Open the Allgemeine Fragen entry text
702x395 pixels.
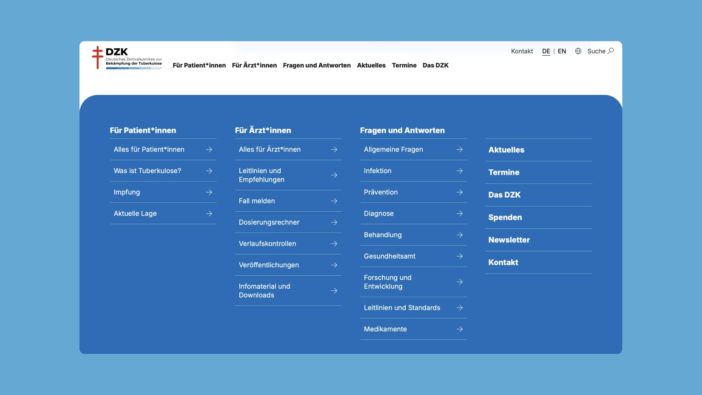(x=394, y=149)
